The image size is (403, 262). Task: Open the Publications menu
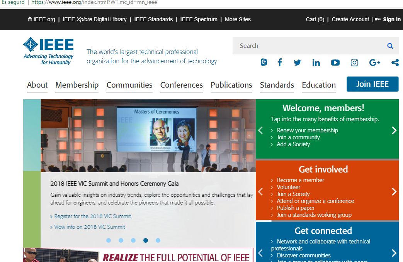click(x=231, y=85)
